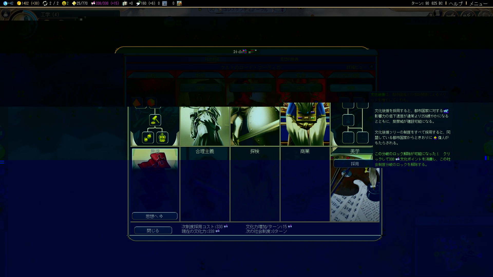Click the 次の社会制度:0ターン text
The width and height of the screenshot is (493, 277).
[x=266, y=231]
